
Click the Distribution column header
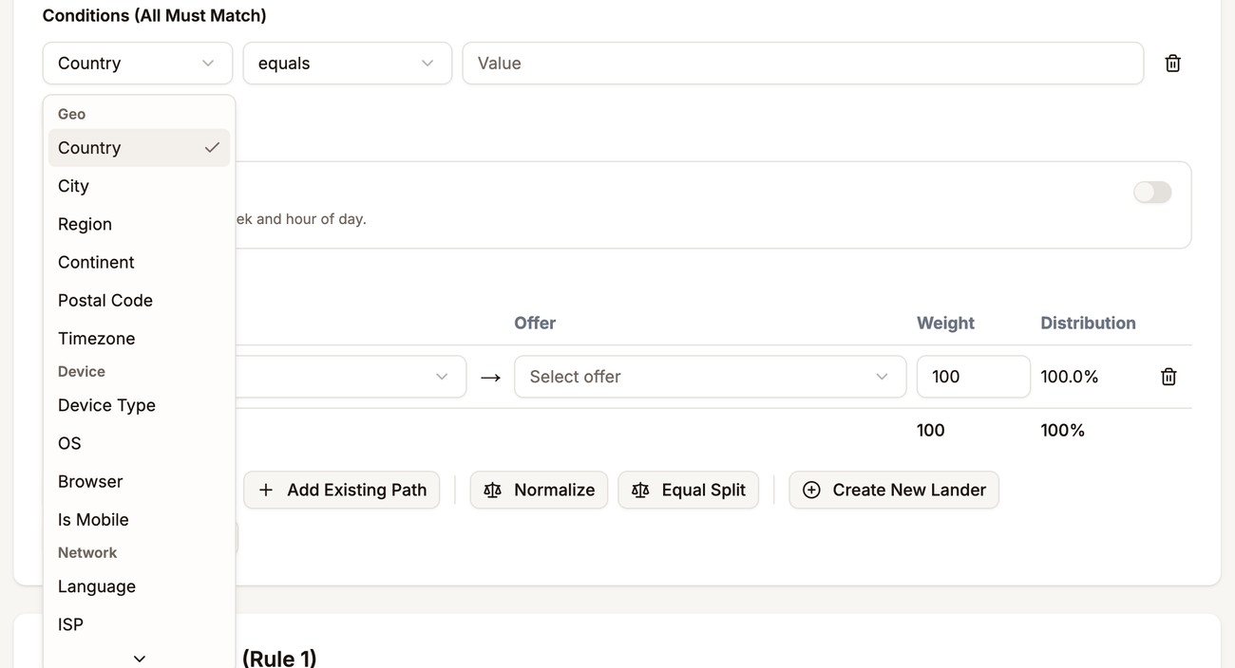[1088, 323]
